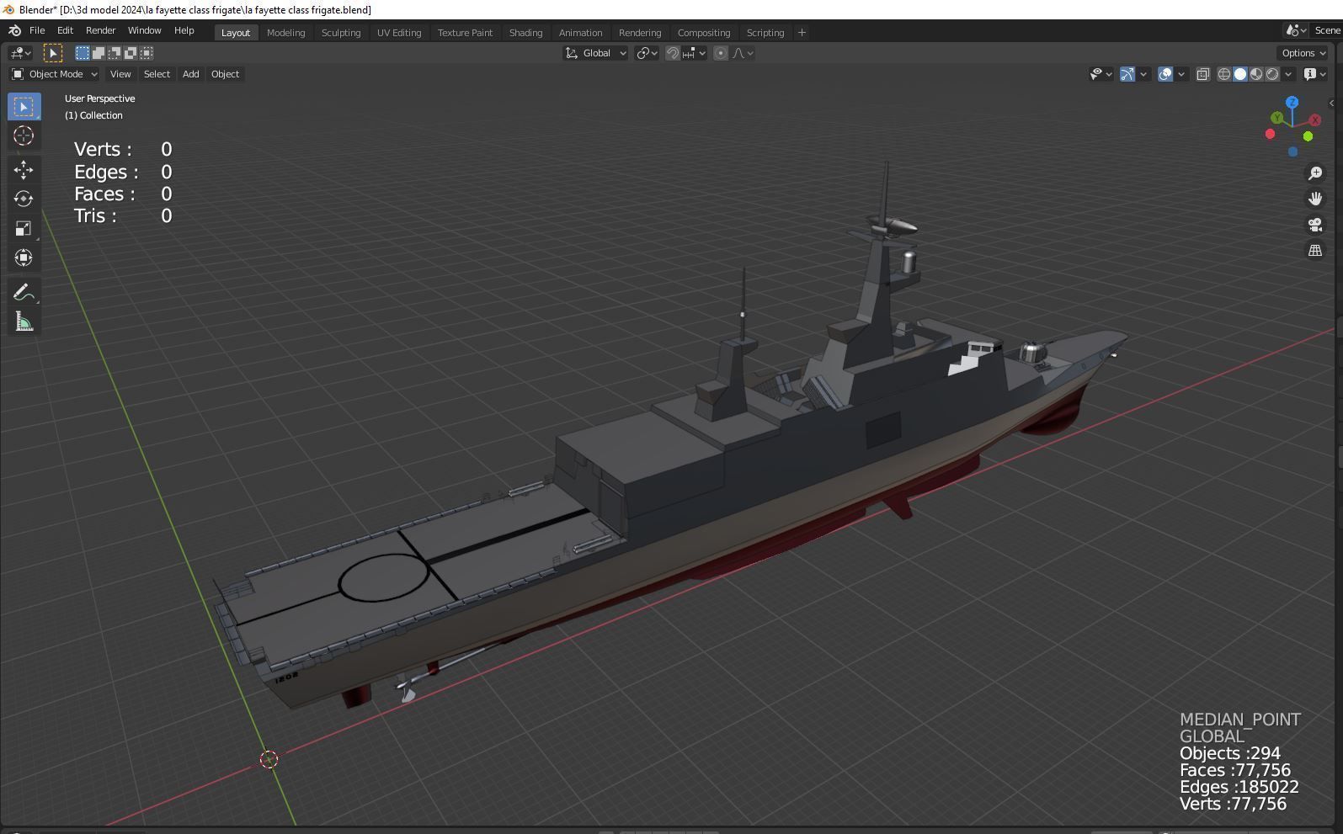Switch to the UV Editing workspace tab

[x=399, y=33]
